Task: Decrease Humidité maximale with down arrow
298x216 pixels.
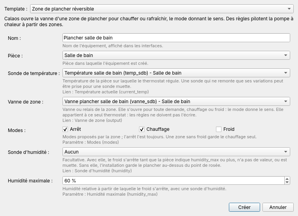Action: 287,182
